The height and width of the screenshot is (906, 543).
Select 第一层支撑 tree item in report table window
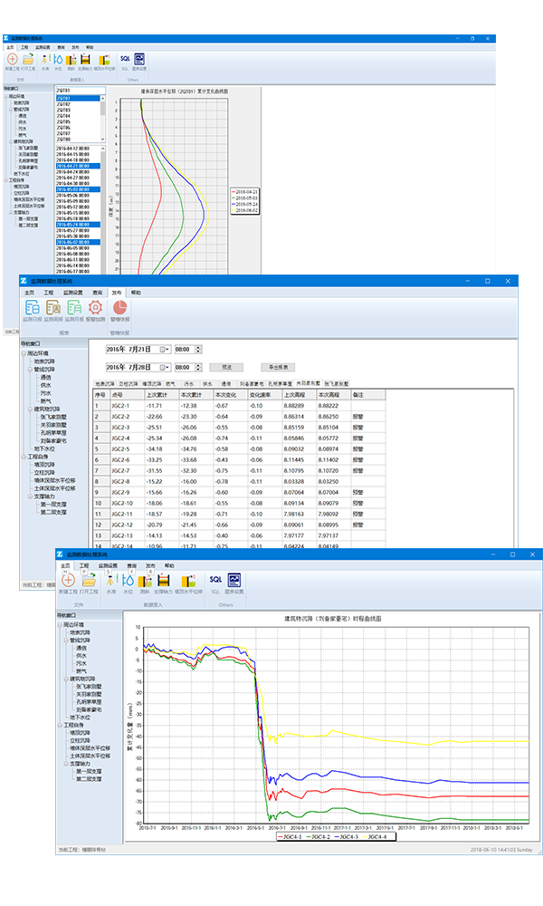[x=53, y=505]
